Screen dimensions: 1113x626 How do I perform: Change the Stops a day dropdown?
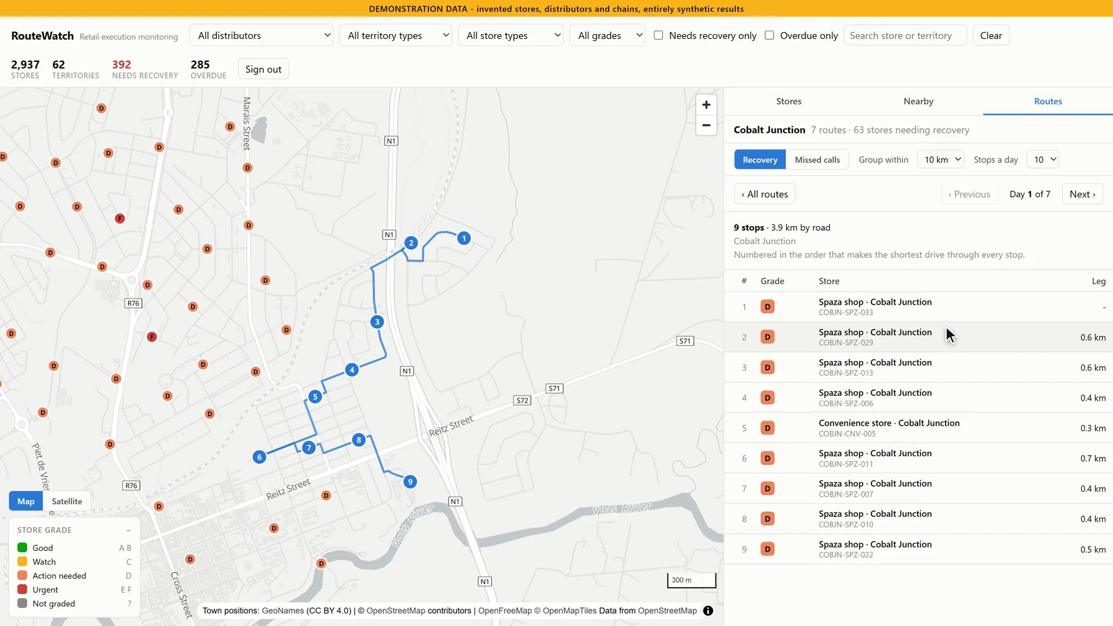tap(1043, 159)
